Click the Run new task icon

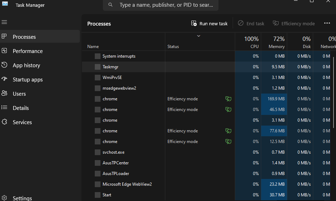point(194,23)
